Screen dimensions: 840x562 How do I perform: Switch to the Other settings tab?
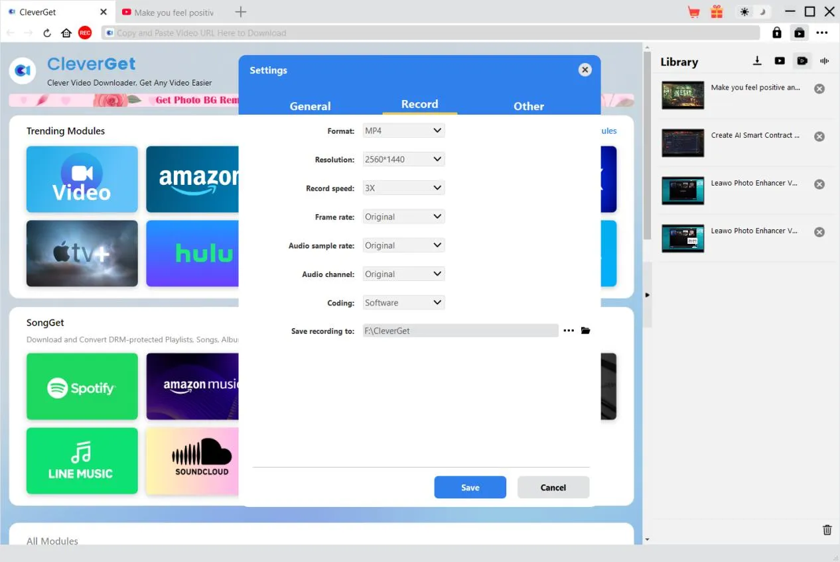(529, 106)
